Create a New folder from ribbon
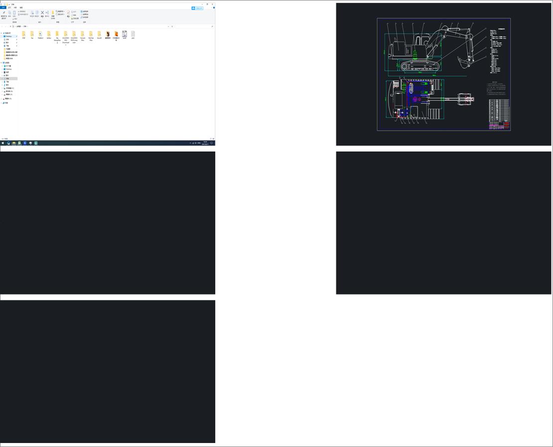This screenshot has width=553, height=447. coord(53,14)
